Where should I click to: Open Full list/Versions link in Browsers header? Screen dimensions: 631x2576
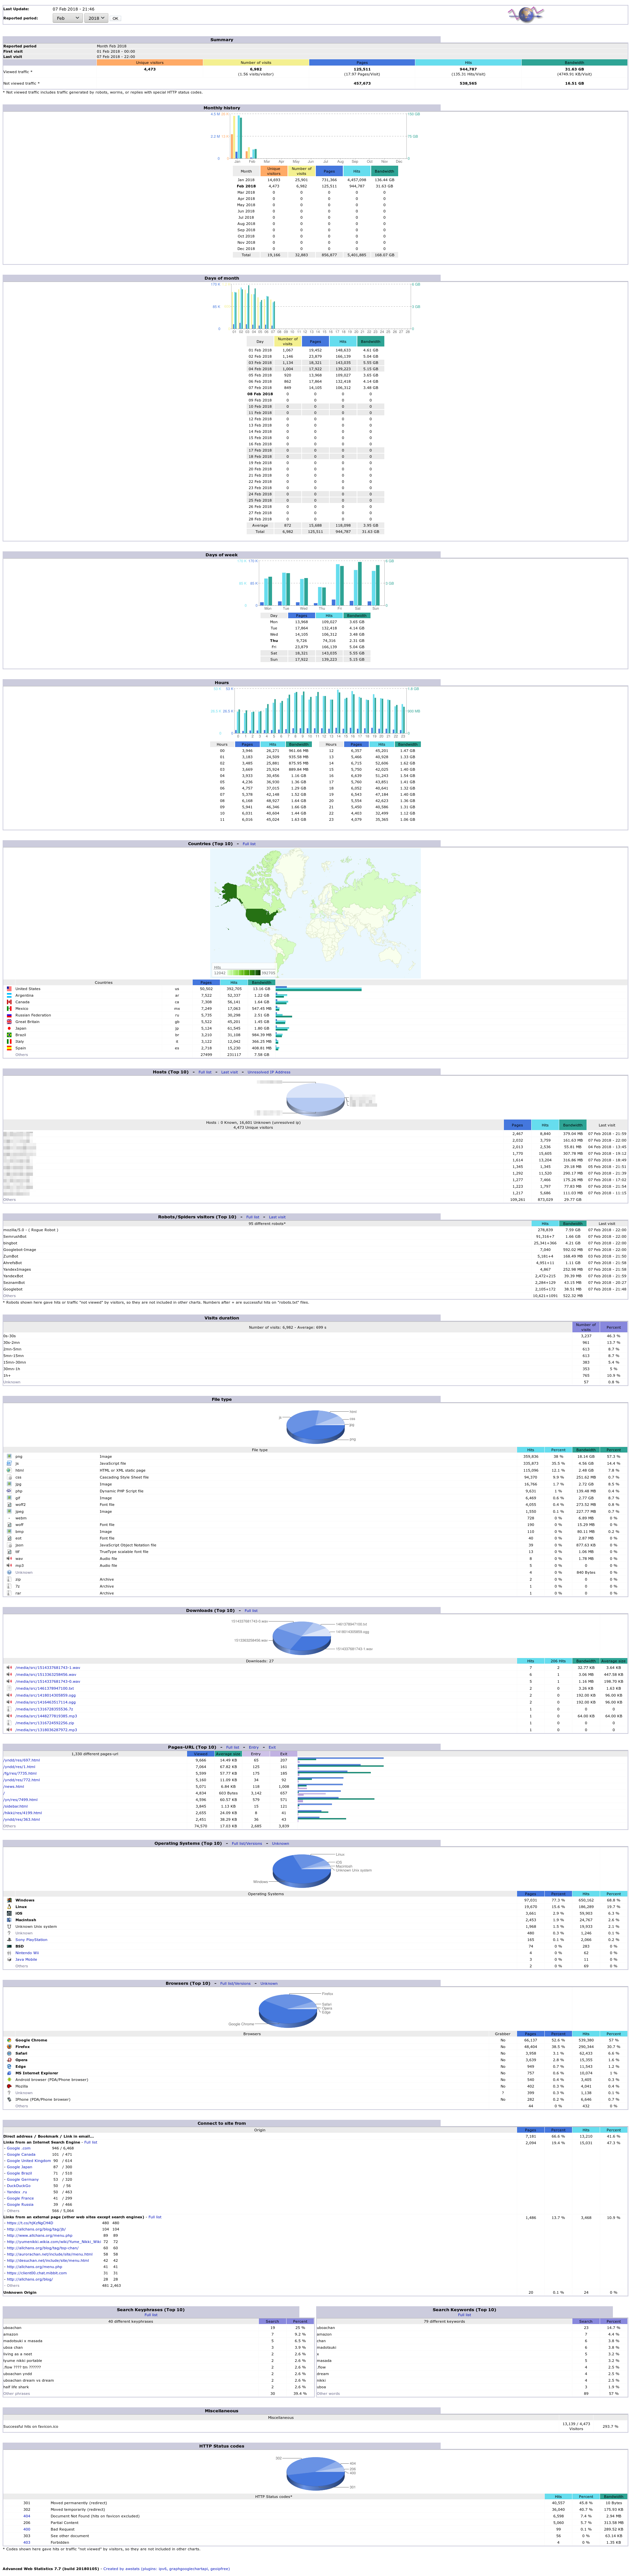click(x=235, y=1983)
